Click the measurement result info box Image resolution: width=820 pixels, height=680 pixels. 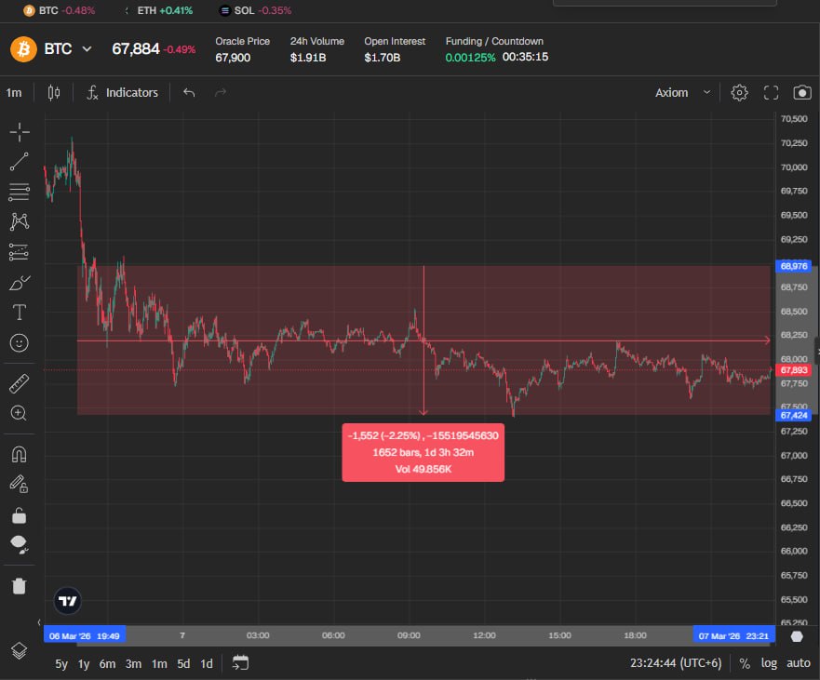point(423,453)
